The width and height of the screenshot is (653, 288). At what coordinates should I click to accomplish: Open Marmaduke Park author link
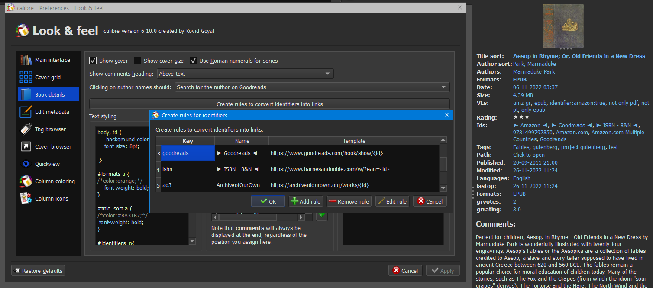pyautogui.click(x=533, y=71)
